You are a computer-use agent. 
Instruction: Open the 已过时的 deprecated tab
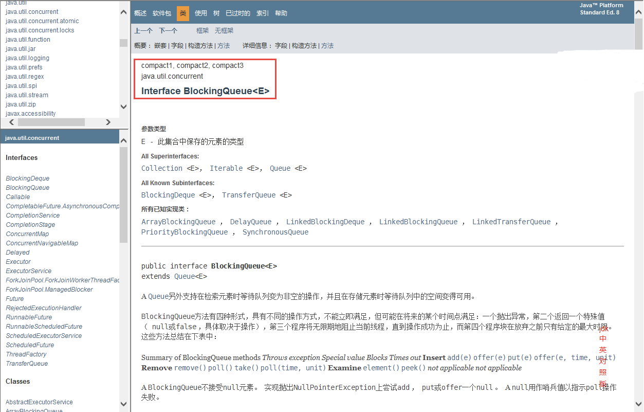(x=238, y=13)
